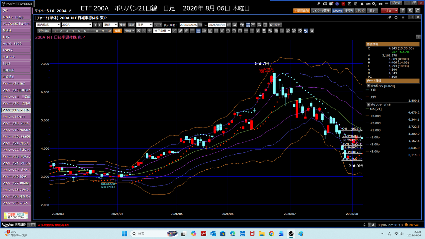Toggle the 固定 lock layout button
The image size is (425, 239).
(373, 11)
